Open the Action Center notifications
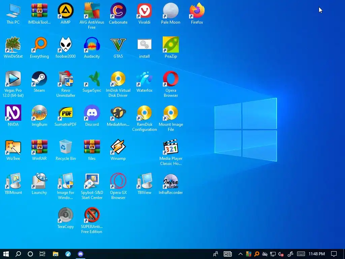 point(334,254)
